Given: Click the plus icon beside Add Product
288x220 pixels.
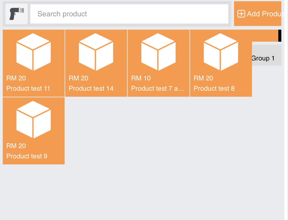Looking at the screenshot, I should tap(241, 14).
